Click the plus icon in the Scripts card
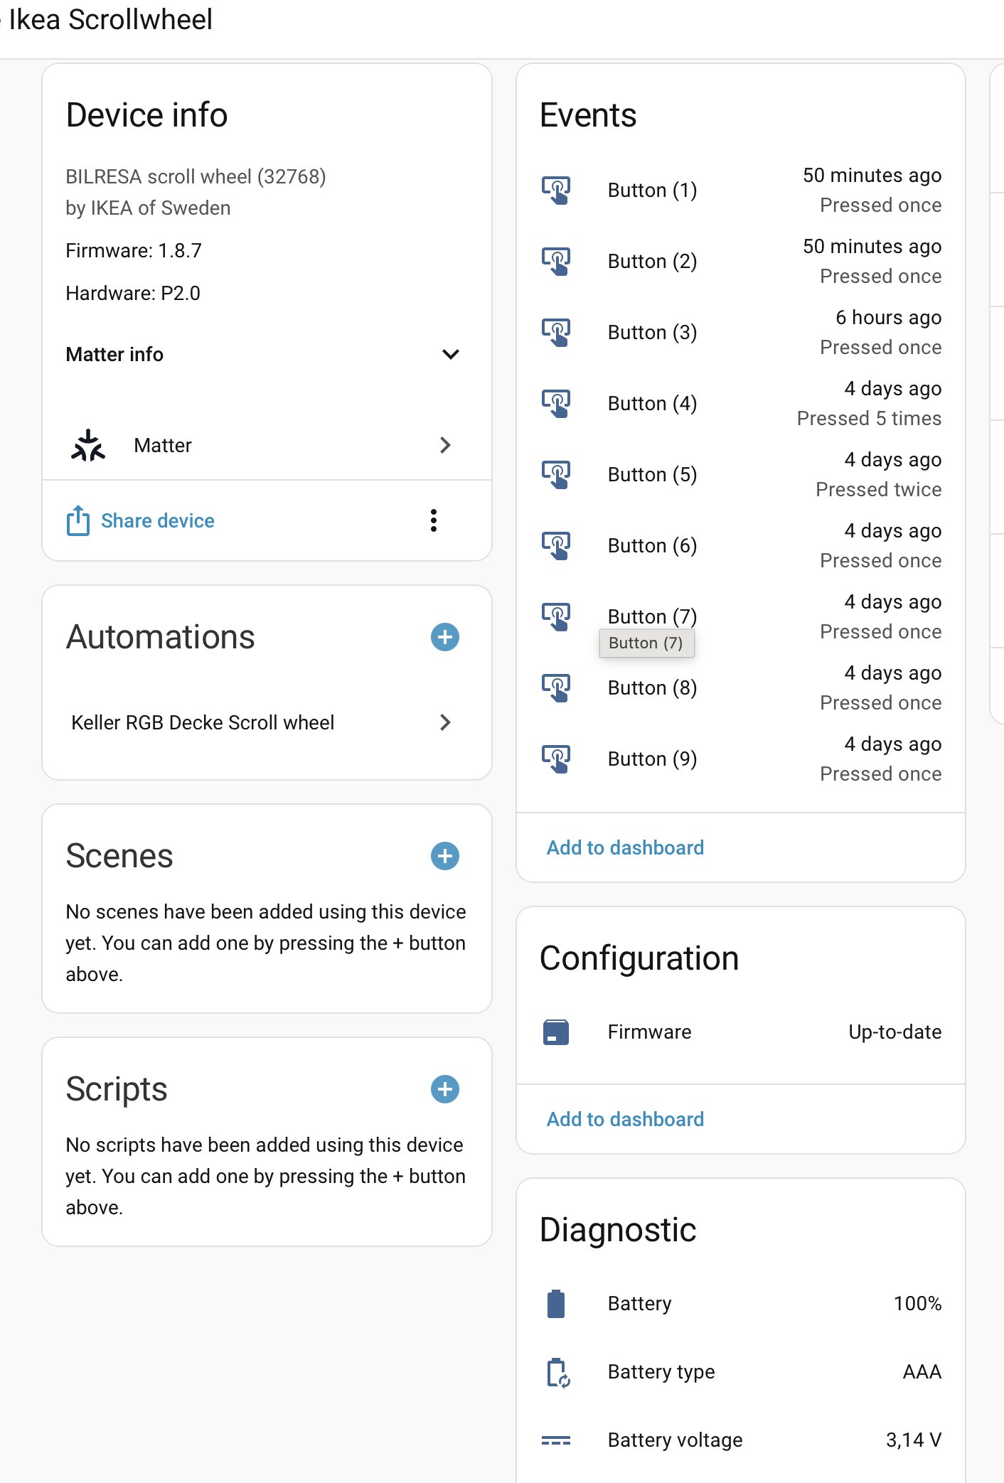 445,1089
